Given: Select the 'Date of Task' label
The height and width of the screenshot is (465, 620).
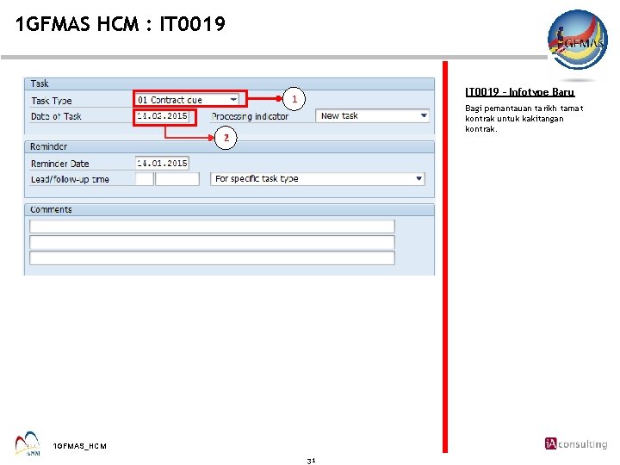Looking at the screenshot, I should (56, 116).
